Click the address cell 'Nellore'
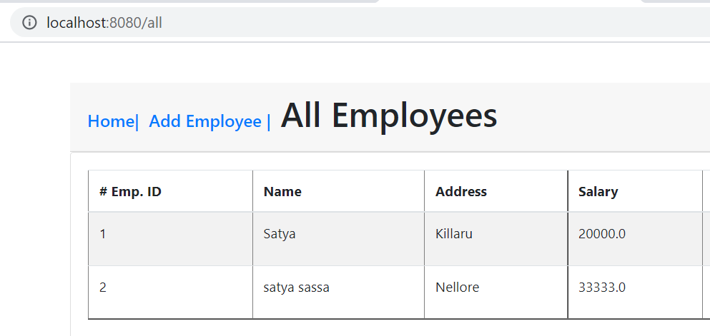This screenshot has width=710, height=336. point(457,287)
